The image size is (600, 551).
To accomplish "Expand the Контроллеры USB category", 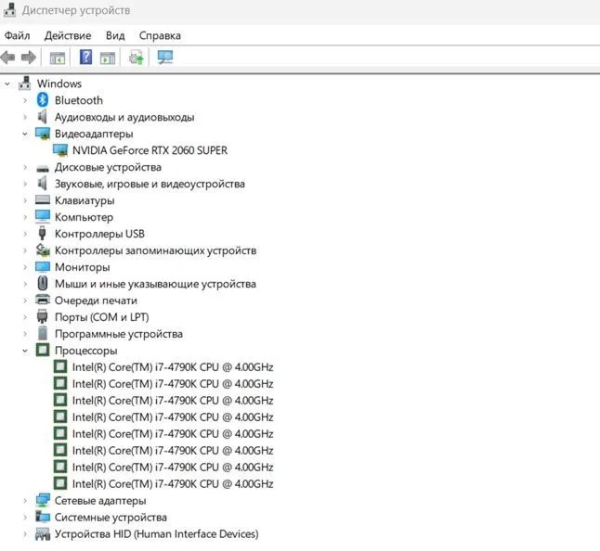I will pos(25,234).
